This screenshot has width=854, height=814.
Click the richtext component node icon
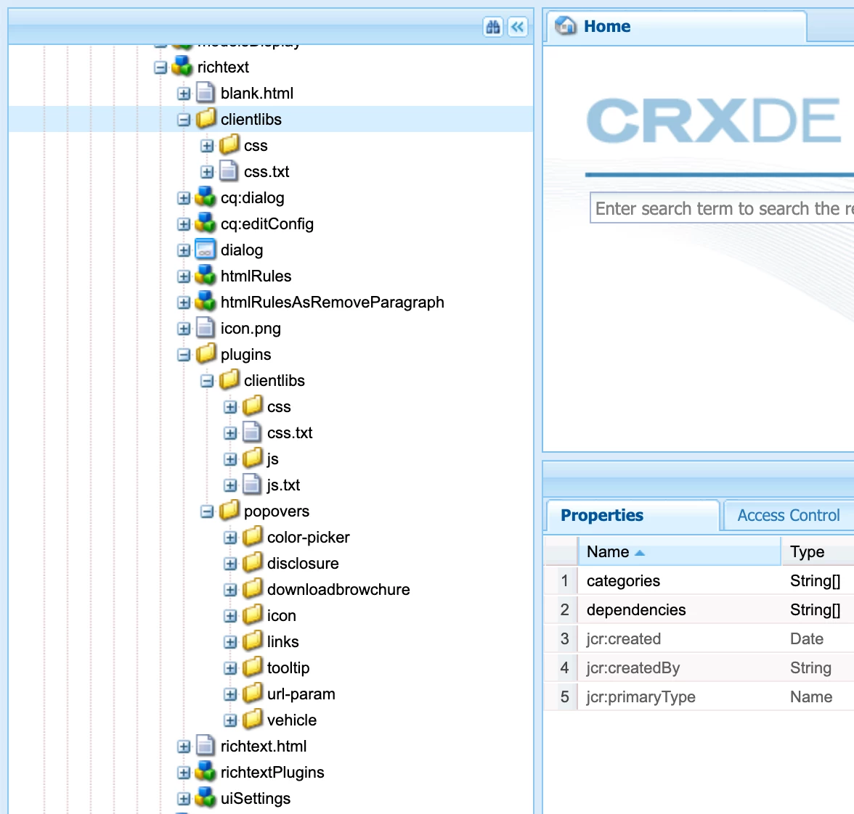click(182, 67)
